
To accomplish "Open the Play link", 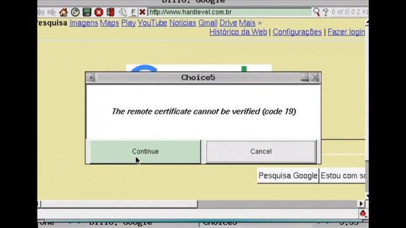I will coord(128,23).
